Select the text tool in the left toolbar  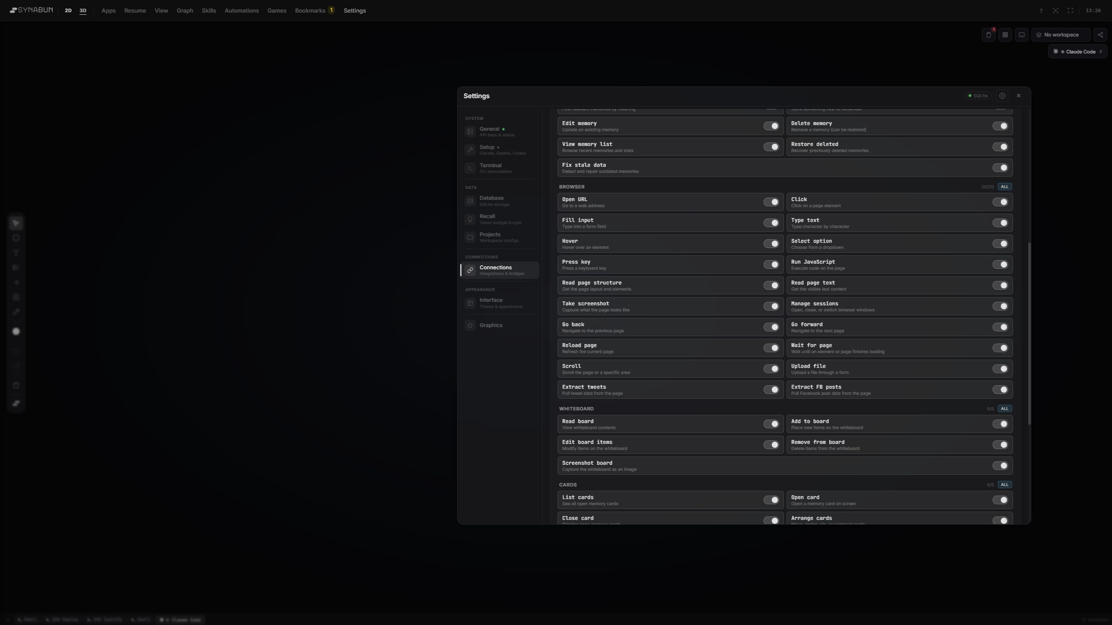16,253
